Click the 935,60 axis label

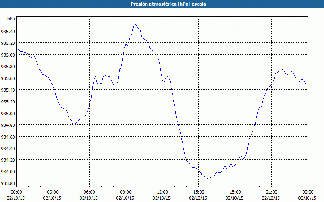[x=8, y=78]
